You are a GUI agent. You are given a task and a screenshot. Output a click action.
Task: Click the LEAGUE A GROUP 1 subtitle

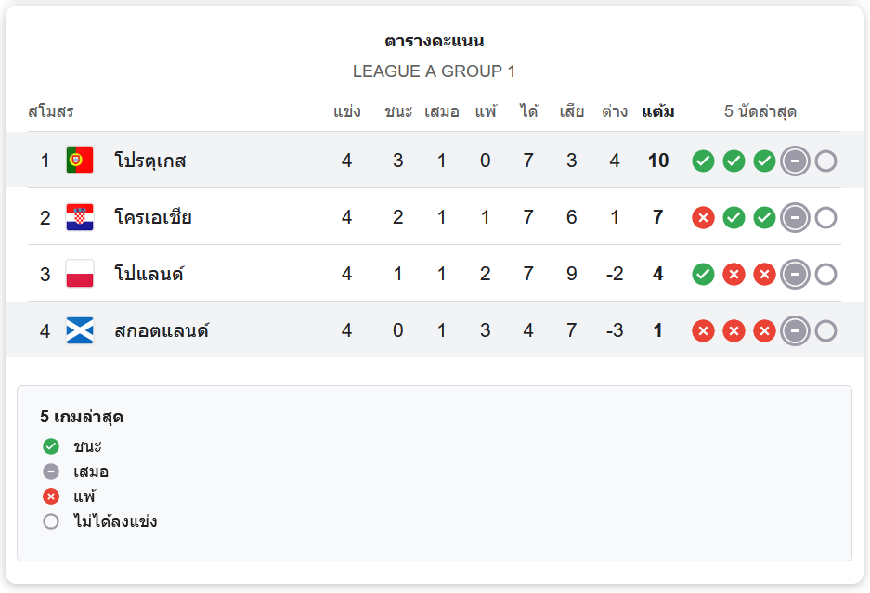point(434,71)
